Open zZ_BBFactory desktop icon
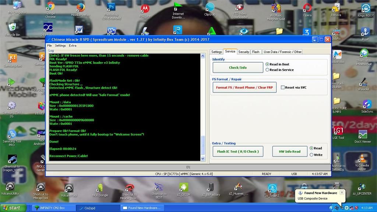The width and height of the screenshot is (377, 212). [211, 190]
